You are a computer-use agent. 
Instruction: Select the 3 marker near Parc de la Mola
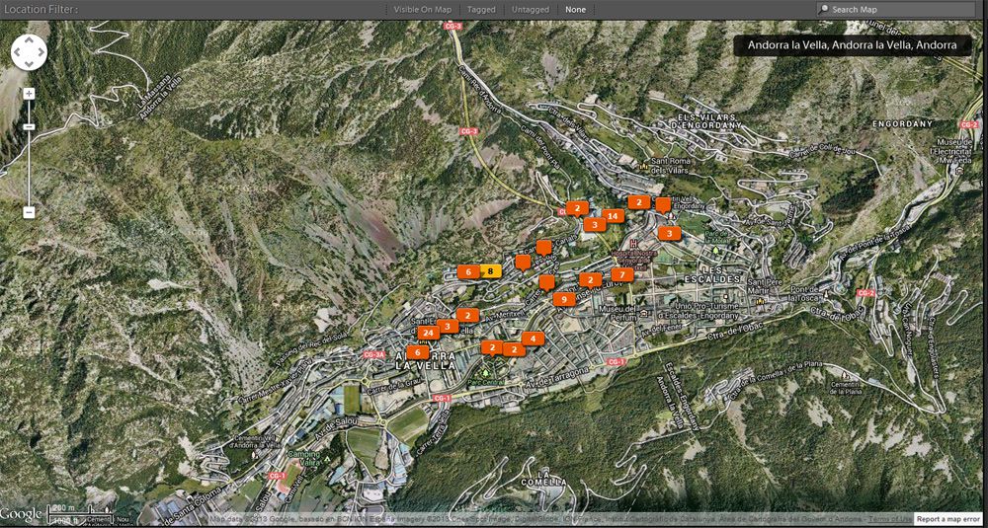coord(669,233)
